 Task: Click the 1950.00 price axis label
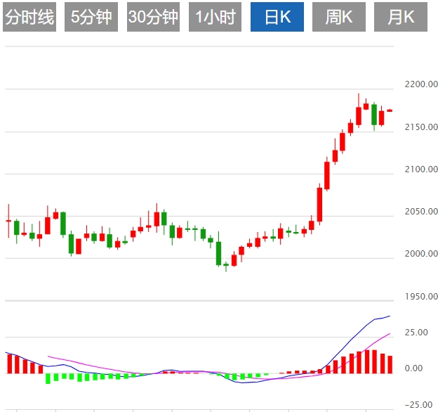(421, 297)
